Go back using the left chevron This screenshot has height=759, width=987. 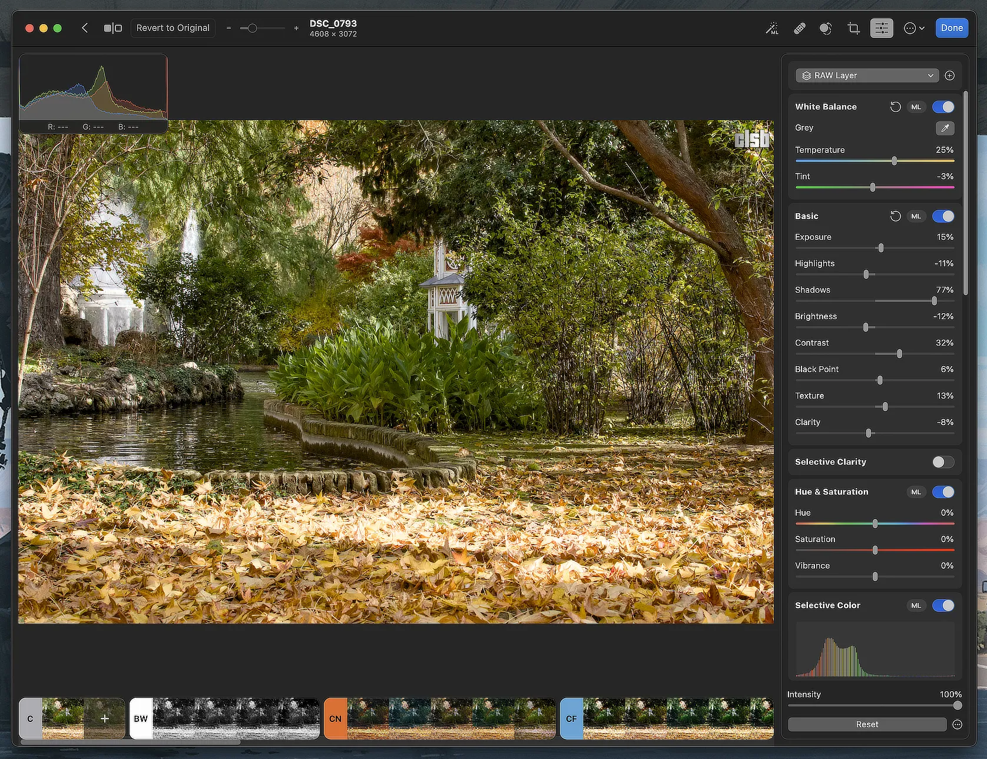85,28
